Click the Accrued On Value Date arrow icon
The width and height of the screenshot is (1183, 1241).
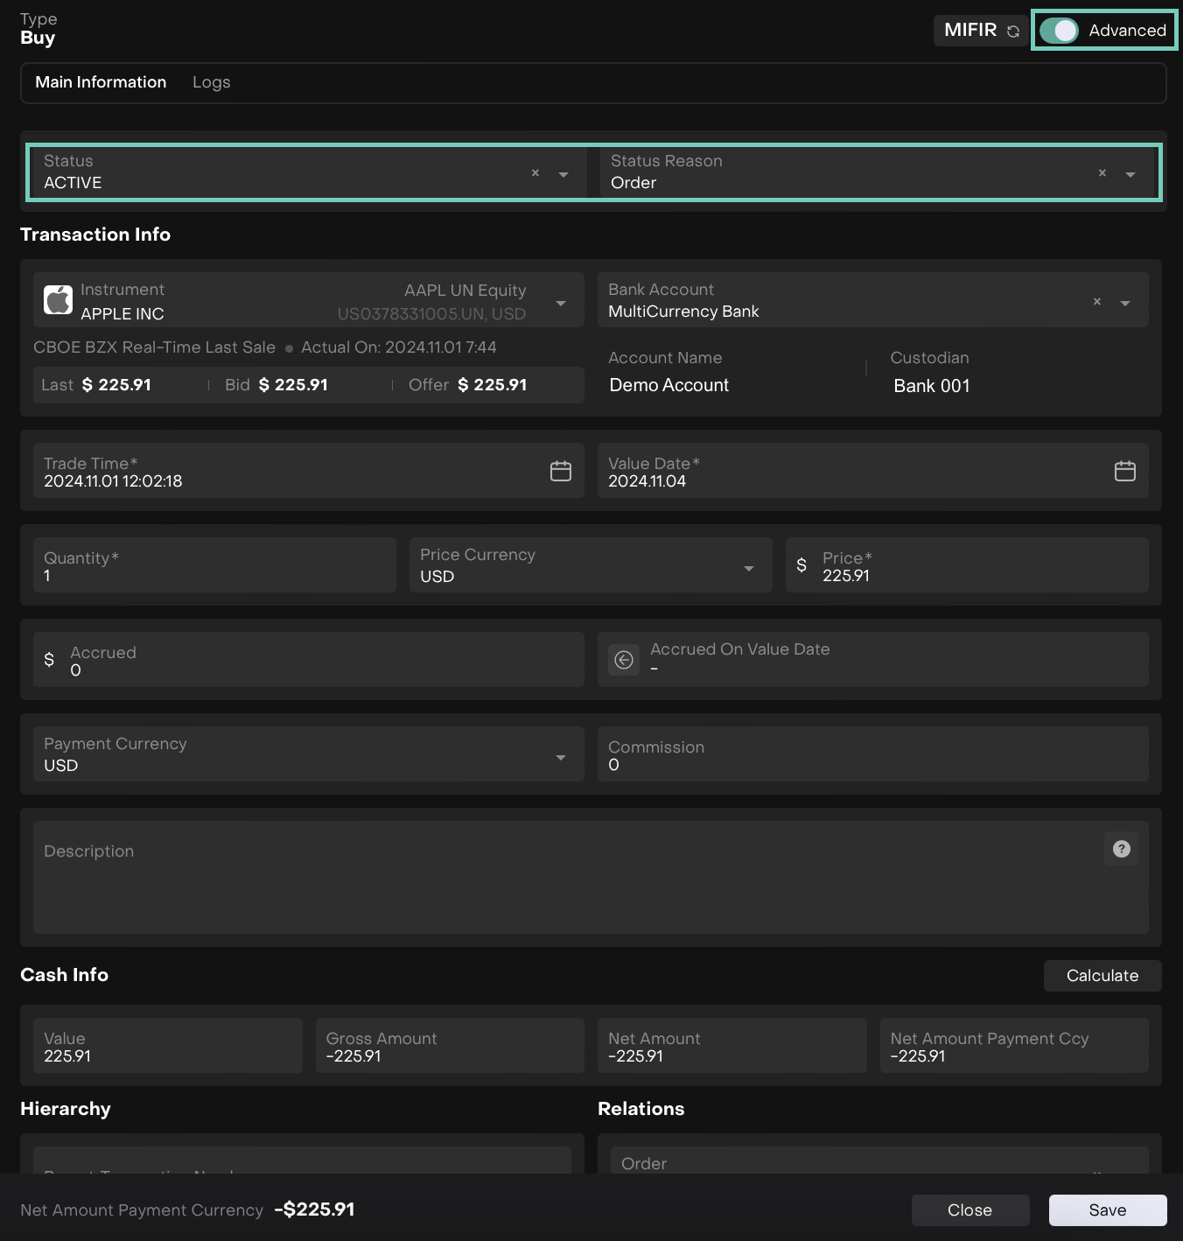tap(624, 660)
